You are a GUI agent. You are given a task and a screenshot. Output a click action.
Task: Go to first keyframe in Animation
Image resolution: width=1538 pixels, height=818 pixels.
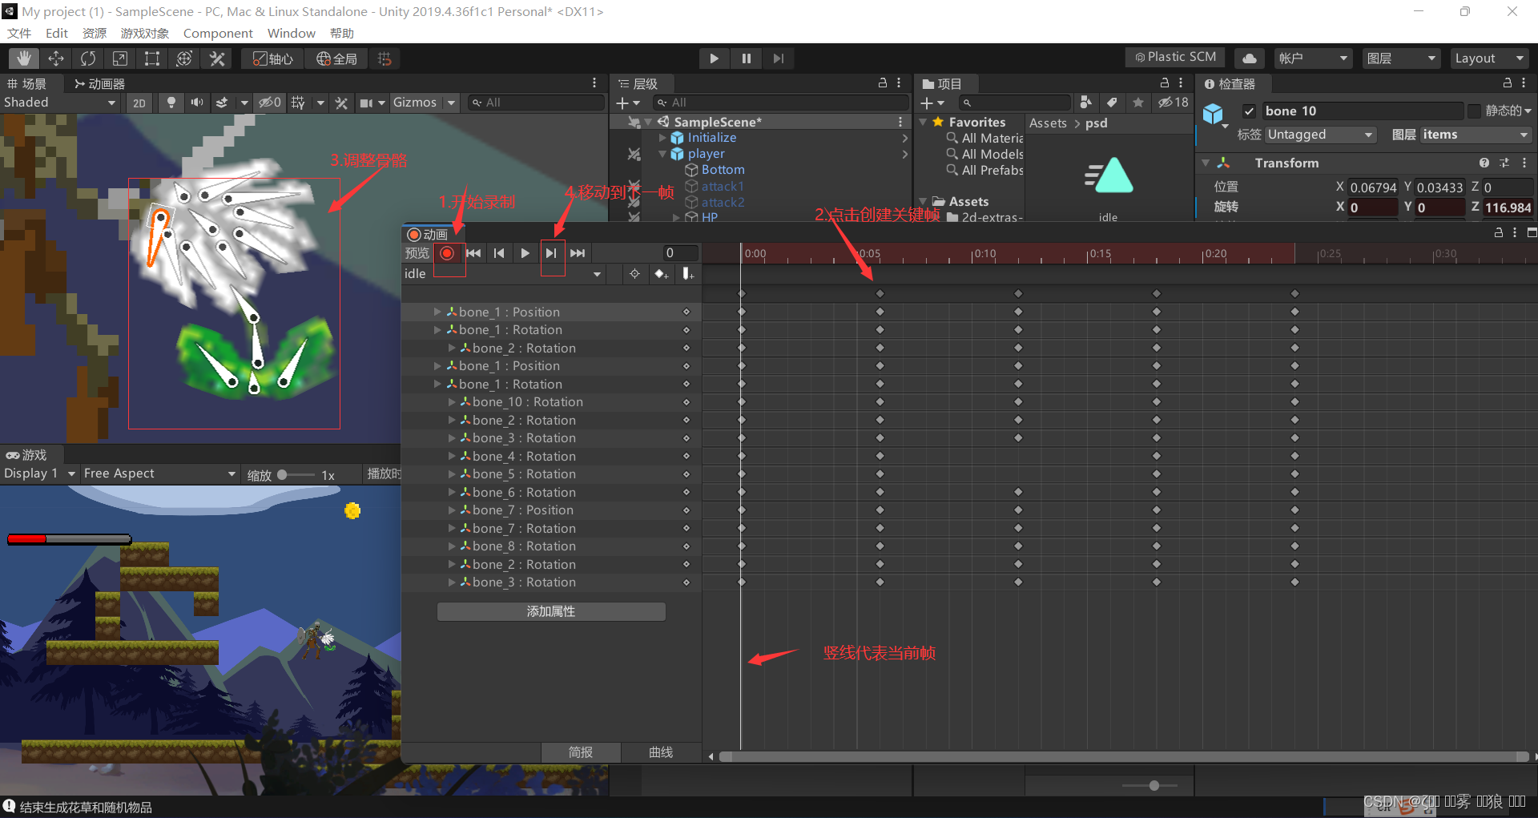(x=473, y=253)
